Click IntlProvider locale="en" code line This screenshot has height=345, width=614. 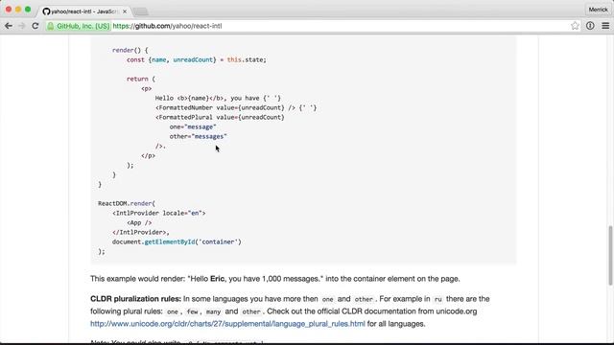(x=158, y=213)
